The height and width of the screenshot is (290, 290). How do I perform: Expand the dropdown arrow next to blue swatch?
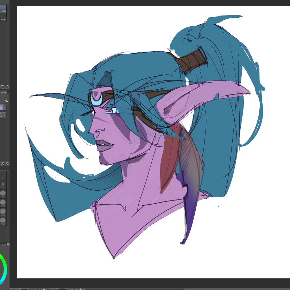pos(5,107)
